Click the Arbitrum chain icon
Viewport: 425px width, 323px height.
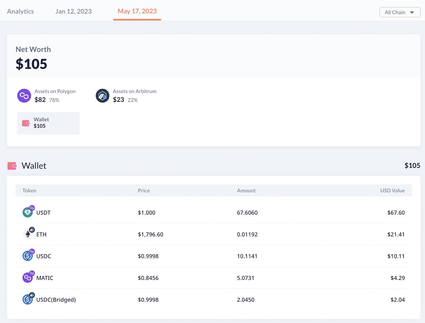pos(103,96)
